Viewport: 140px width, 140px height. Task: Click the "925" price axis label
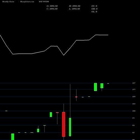point(134,132)
